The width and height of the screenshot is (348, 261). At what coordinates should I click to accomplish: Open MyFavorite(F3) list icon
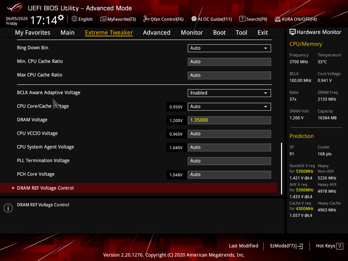click(103, 19)
